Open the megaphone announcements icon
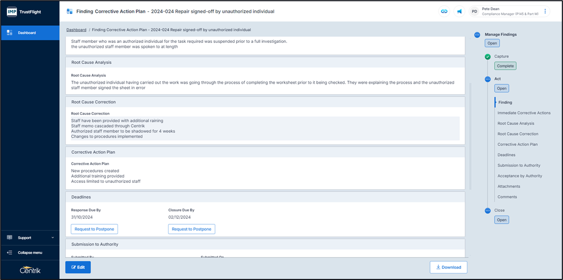The width and height of the screenshot is (563, 280). point(459,11)
